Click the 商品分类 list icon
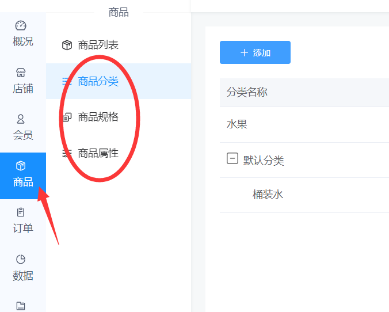Screen dimensions: 389x312 coord(67,81)
